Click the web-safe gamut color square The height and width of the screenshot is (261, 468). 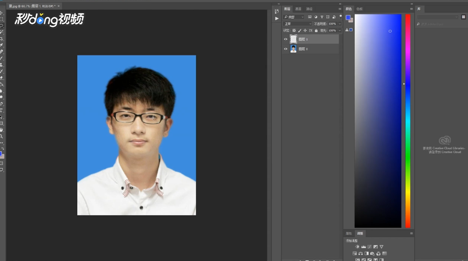pyautogui.click(x=351, y=30)
